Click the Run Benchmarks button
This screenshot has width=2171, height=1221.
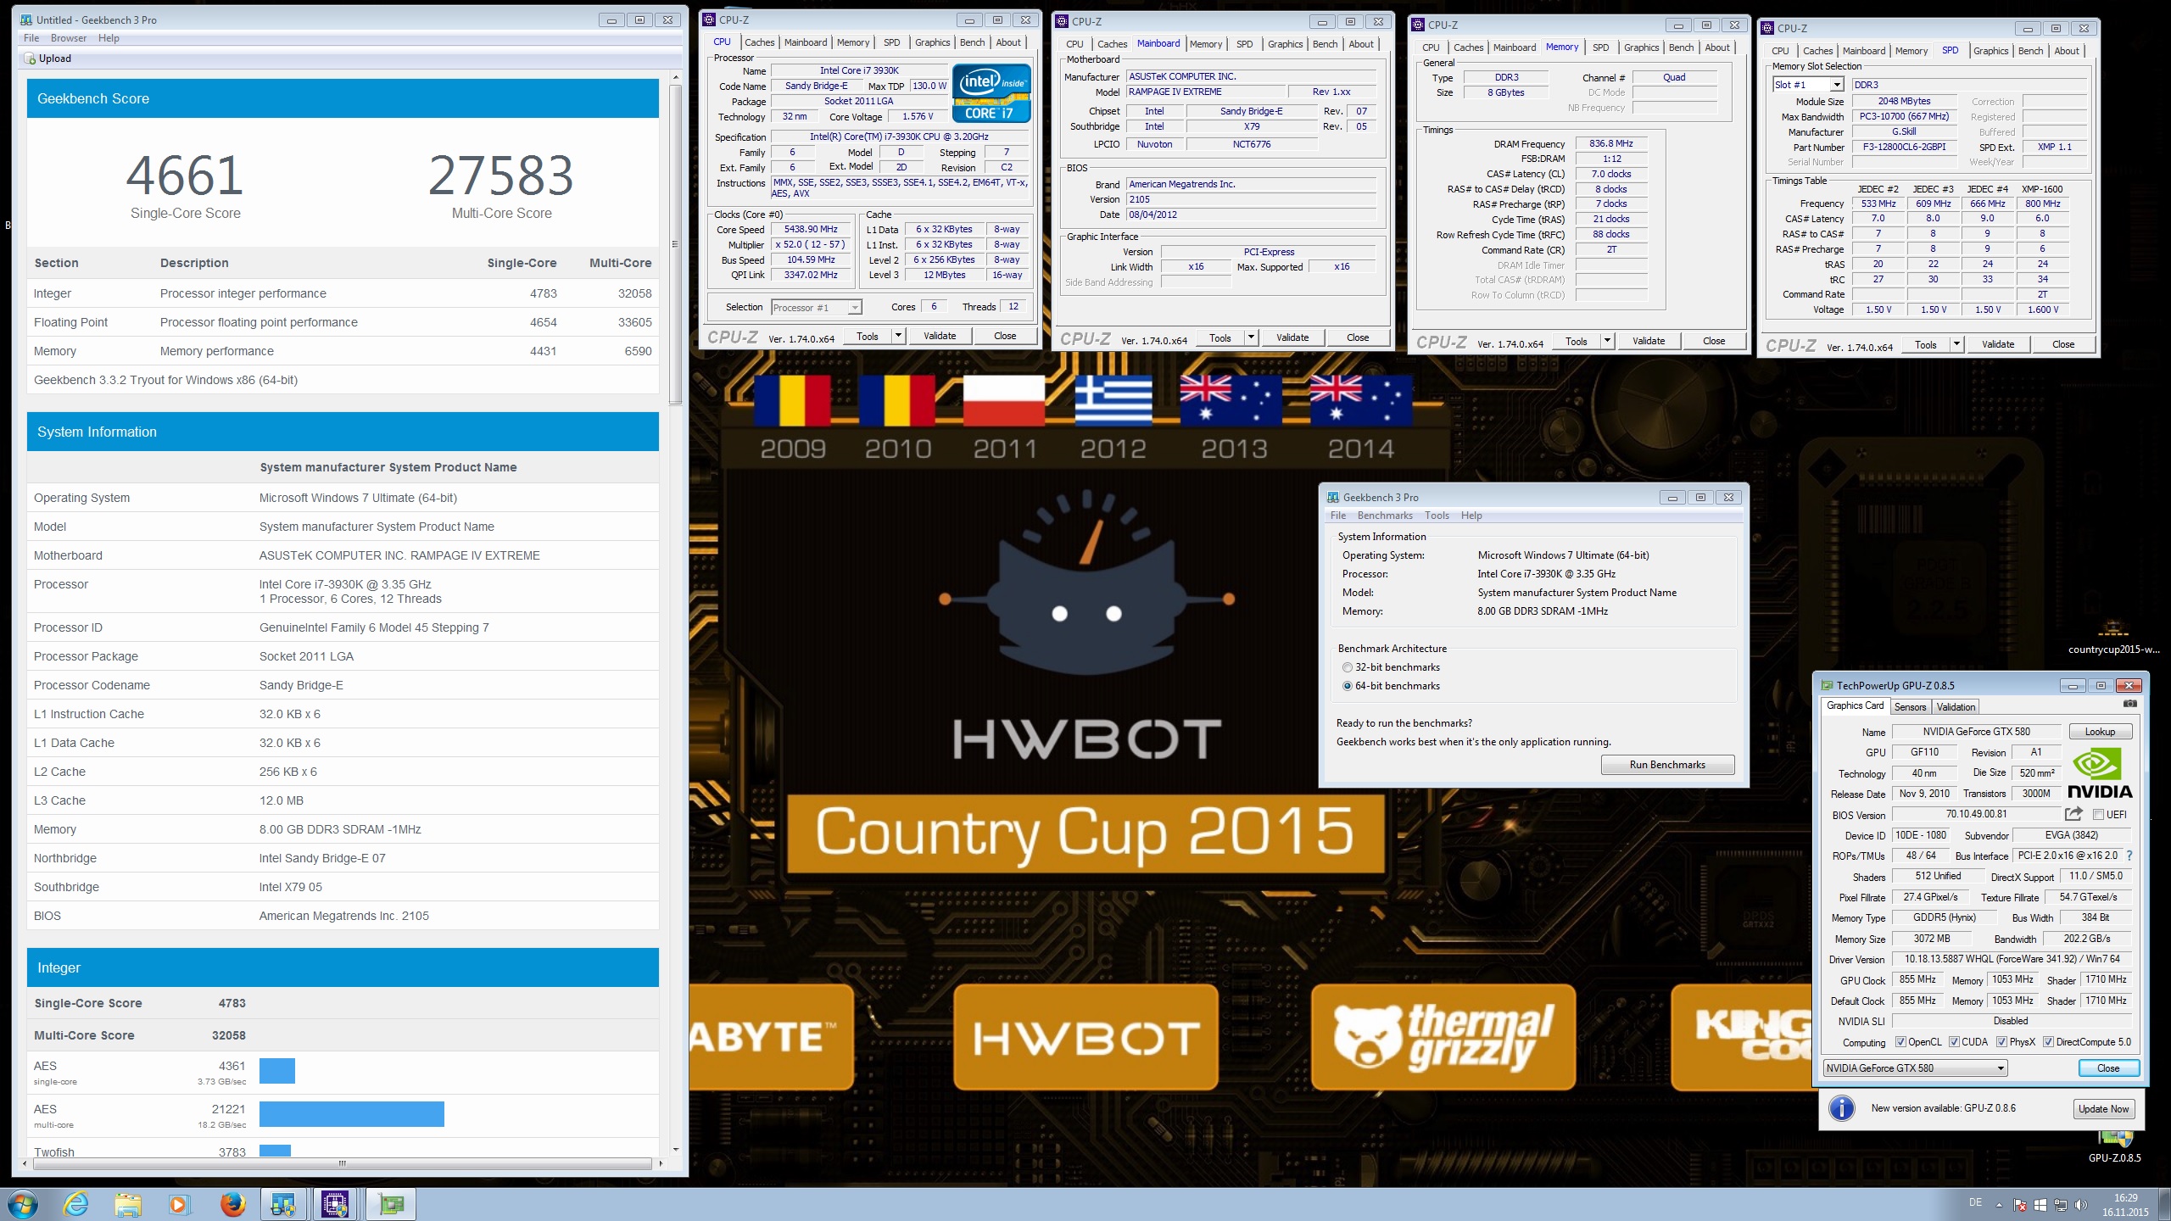pyautogui.click(x=1667, y=765)
